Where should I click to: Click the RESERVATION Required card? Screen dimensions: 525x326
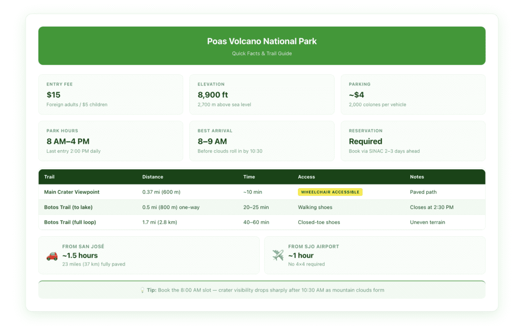point(413,140)
